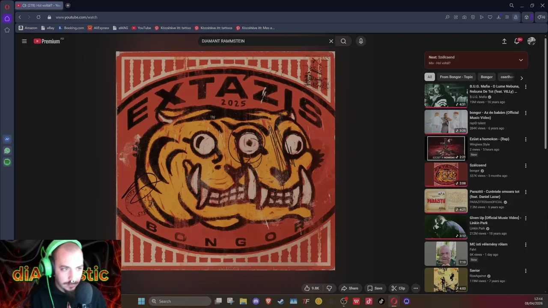The height and width of the screenshot is (308, 548).
Task: Open Amazon bookmark in bookmarks bar
Action: pos(28,28)
